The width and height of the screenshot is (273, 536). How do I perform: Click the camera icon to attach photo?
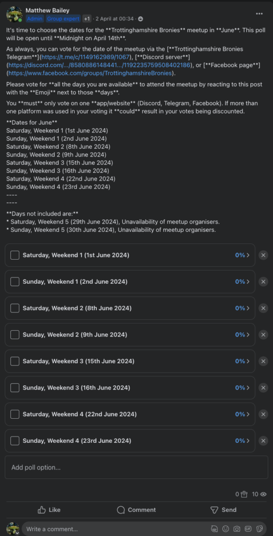(236, 529)
